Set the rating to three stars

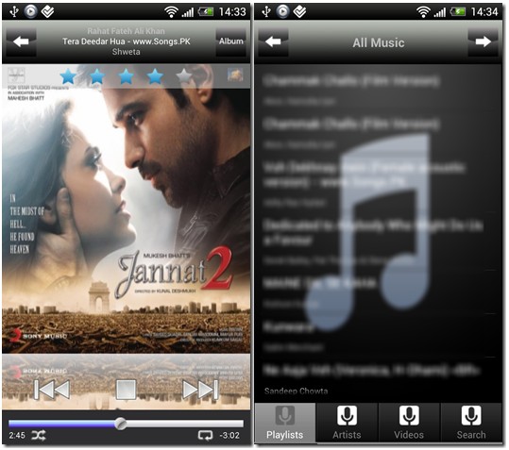point(126,76)
